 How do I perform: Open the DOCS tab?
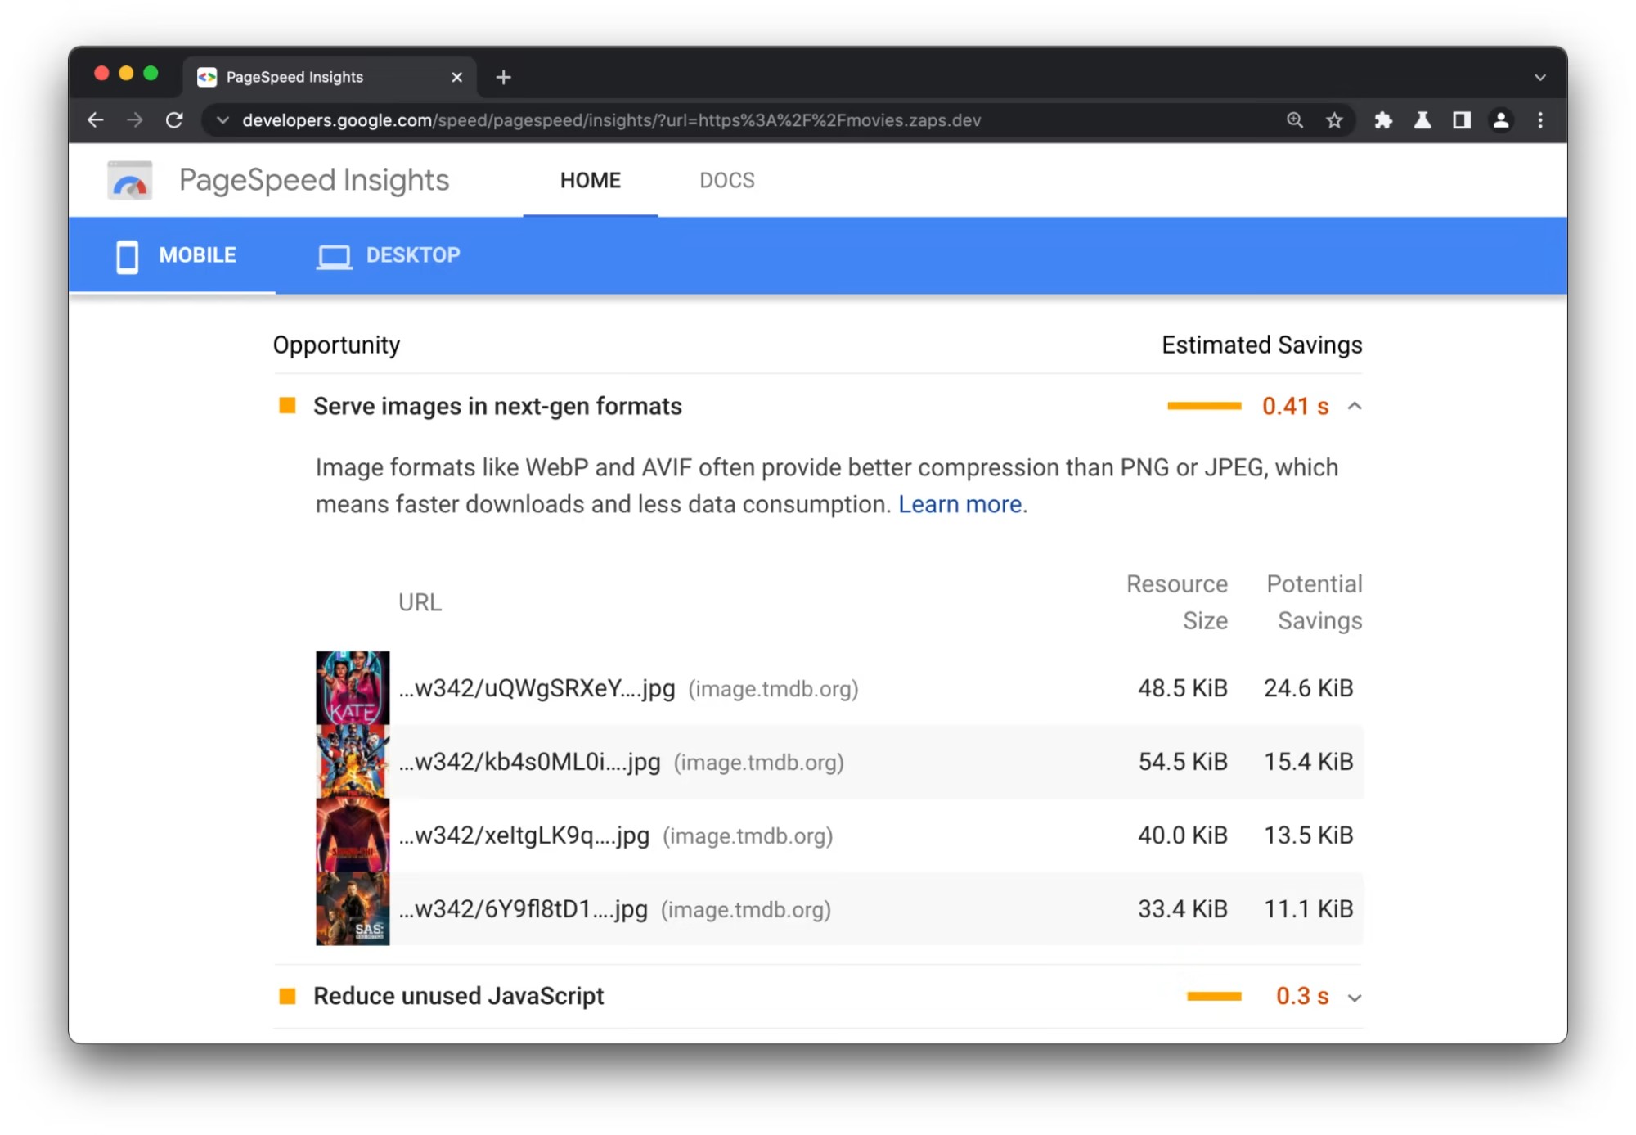coord(727,180)
